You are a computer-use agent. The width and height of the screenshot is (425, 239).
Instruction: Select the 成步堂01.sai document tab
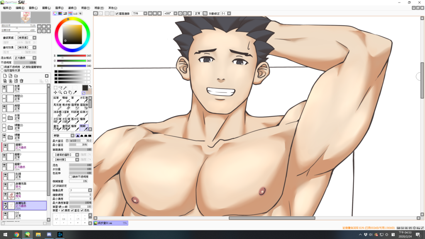110,223
